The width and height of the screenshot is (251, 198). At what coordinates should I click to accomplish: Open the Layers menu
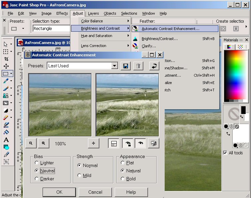pyautogui.click(x=93, y=13)
